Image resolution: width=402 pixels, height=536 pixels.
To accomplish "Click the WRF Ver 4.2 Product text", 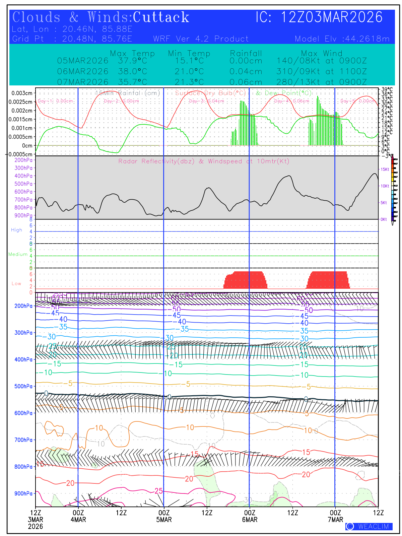I will click(x=201, y=39).
